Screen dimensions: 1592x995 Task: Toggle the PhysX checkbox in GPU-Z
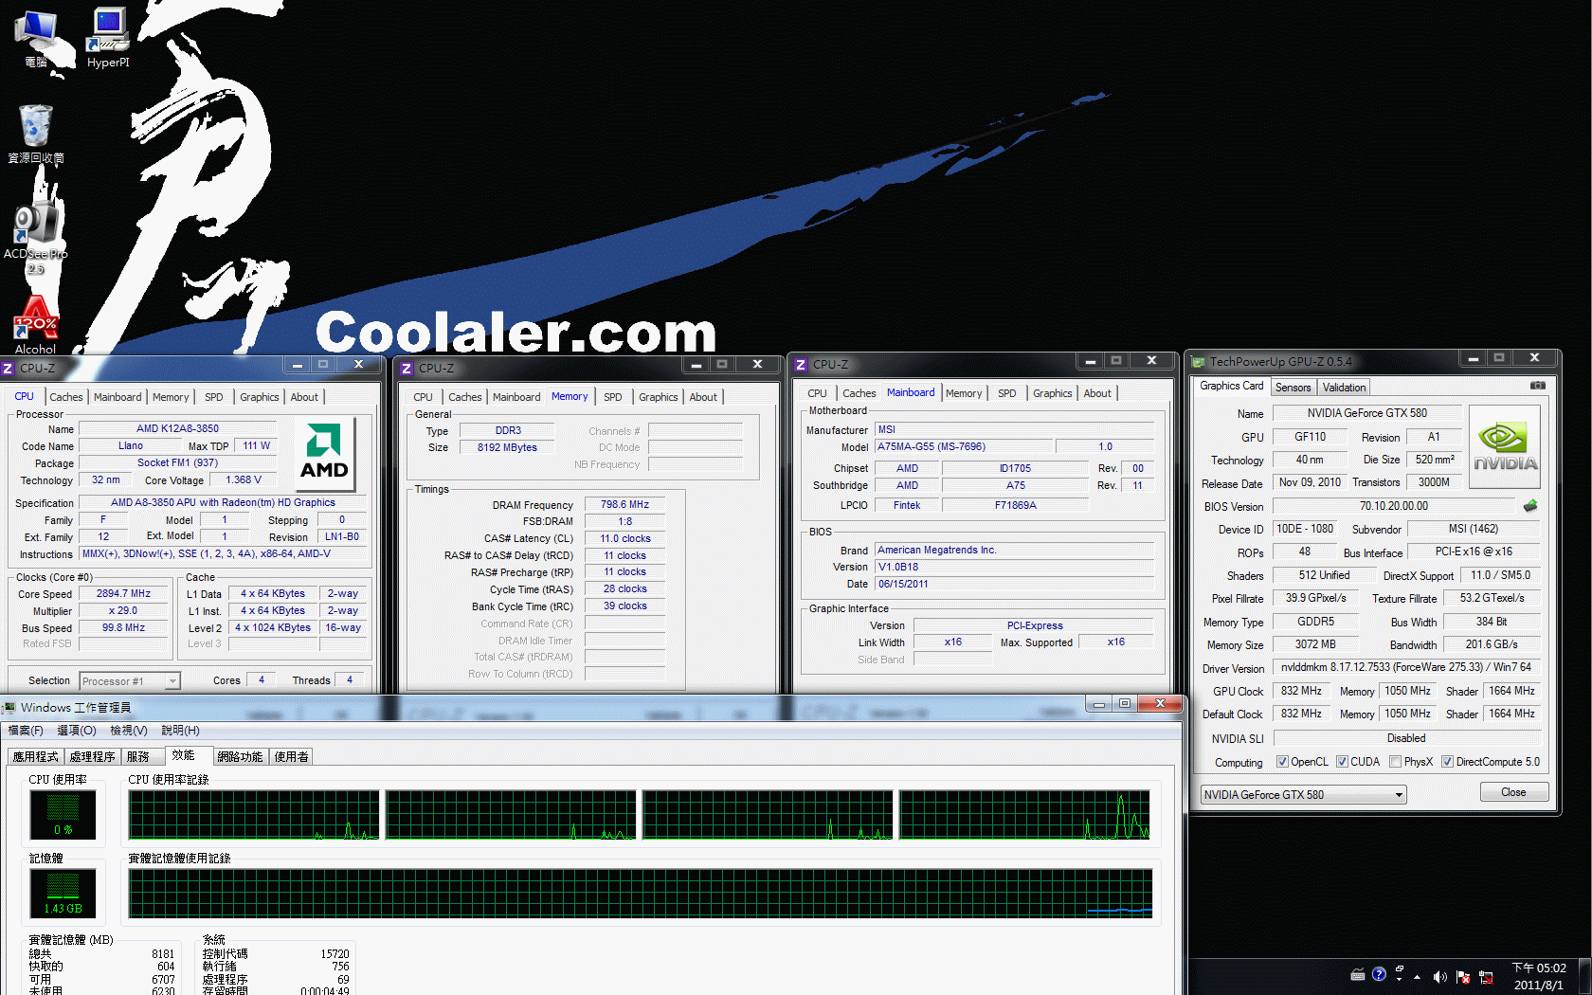pos(1395,762)
